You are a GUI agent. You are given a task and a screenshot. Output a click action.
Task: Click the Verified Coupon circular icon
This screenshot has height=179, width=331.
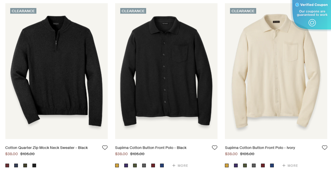[312, 23]
